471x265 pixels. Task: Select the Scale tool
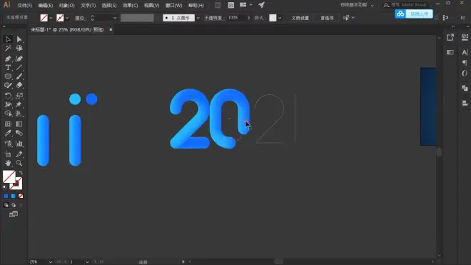point(19,96)
